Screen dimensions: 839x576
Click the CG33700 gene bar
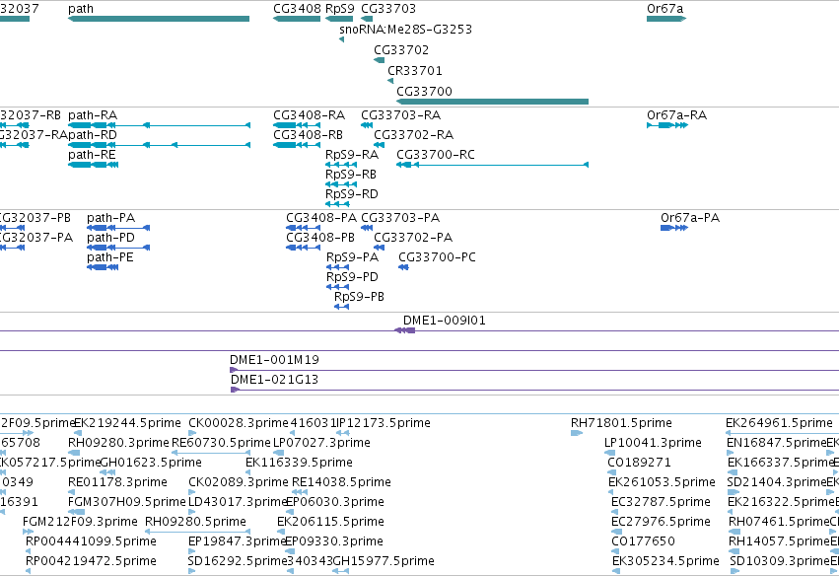click(x=492, y=102)
